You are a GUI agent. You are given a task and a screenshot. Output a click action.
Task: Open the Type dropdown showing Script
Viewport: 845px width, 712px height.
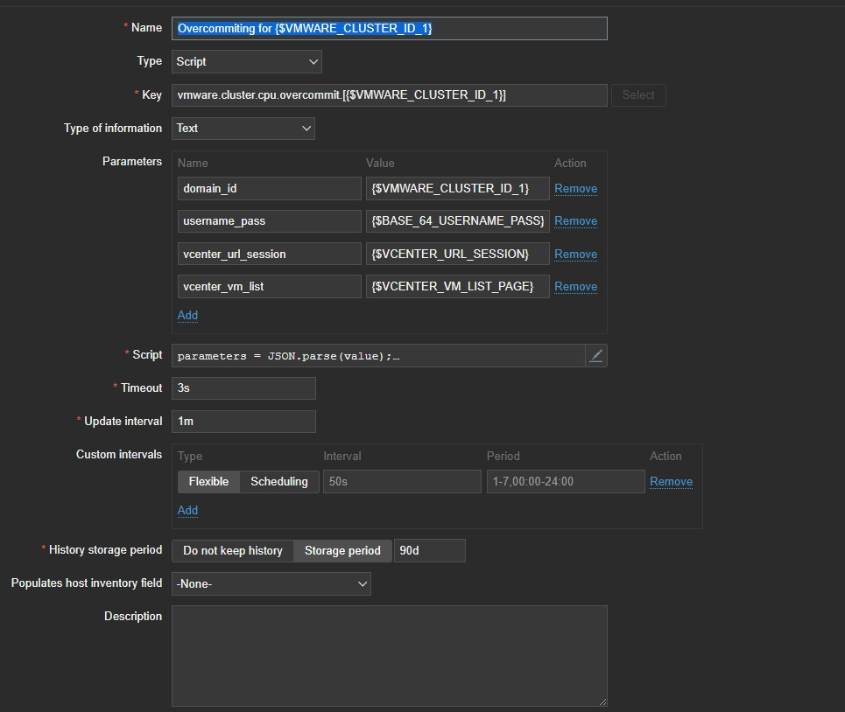click(247, 61)
